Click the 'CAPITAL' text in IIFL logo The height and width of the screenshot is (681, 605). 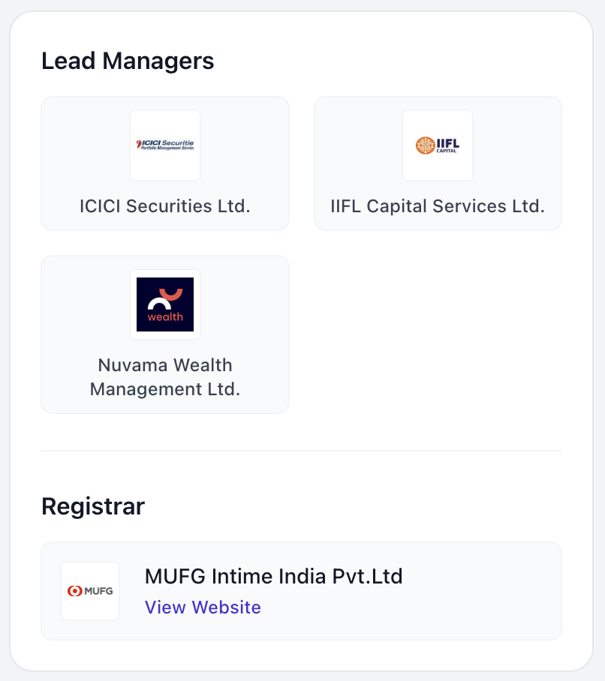point(447,150)
